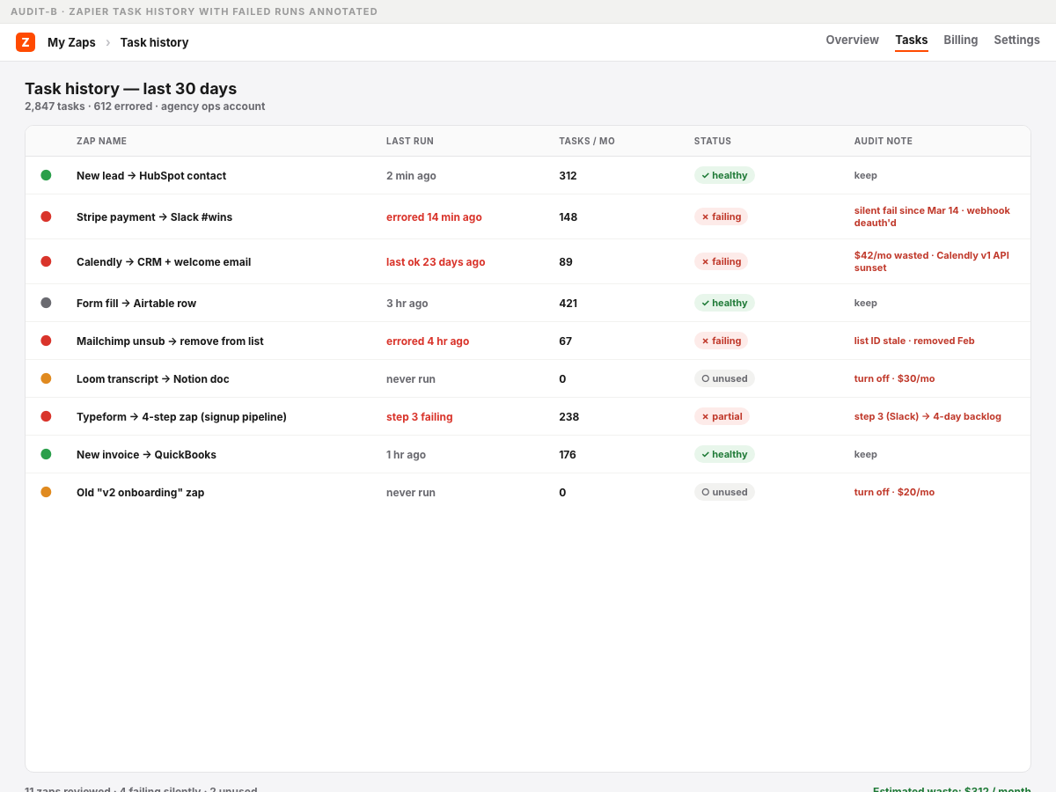Click gray status dot for Form fill zap
The height and width of the screenshot is (792, 1056).
46,303
